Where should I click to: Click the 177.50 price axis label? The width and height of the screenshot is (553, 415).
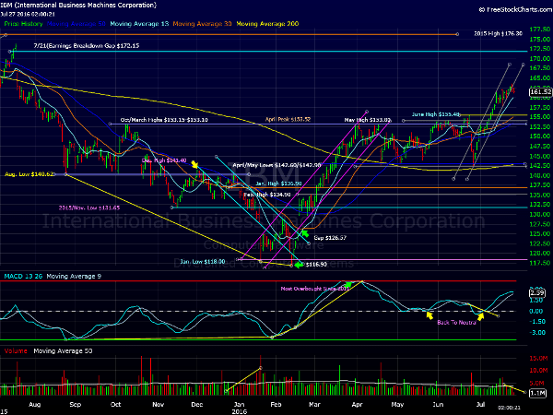click(x=540, y=30)
